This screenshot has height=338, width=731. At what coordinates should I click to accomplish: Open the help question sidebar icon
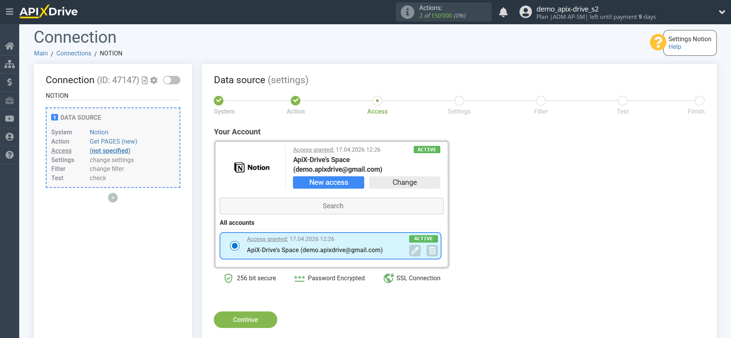[10, 155]
